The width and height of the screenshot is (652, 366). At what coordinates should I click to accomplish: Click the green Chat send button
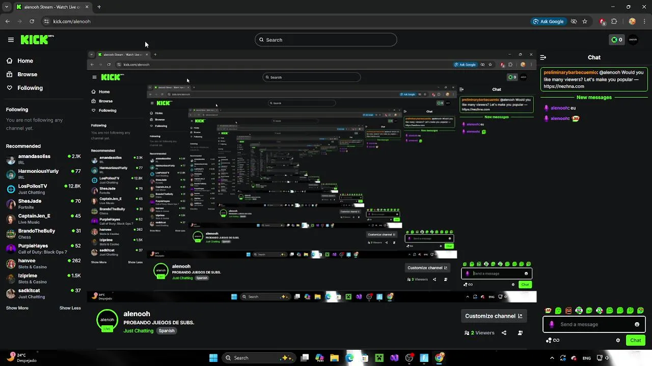[636, 341]
